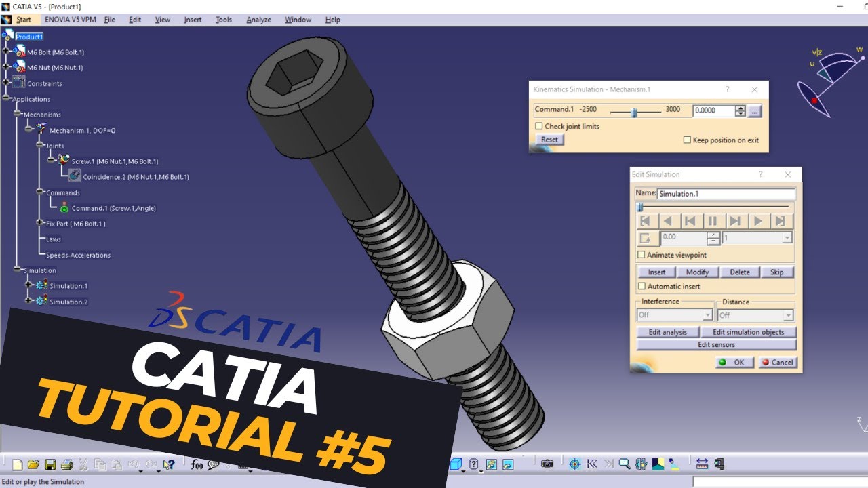Click Play Forward in Edit Simulation
The height and width of the screenshot is (488, 868).
(x=758, y=221)
